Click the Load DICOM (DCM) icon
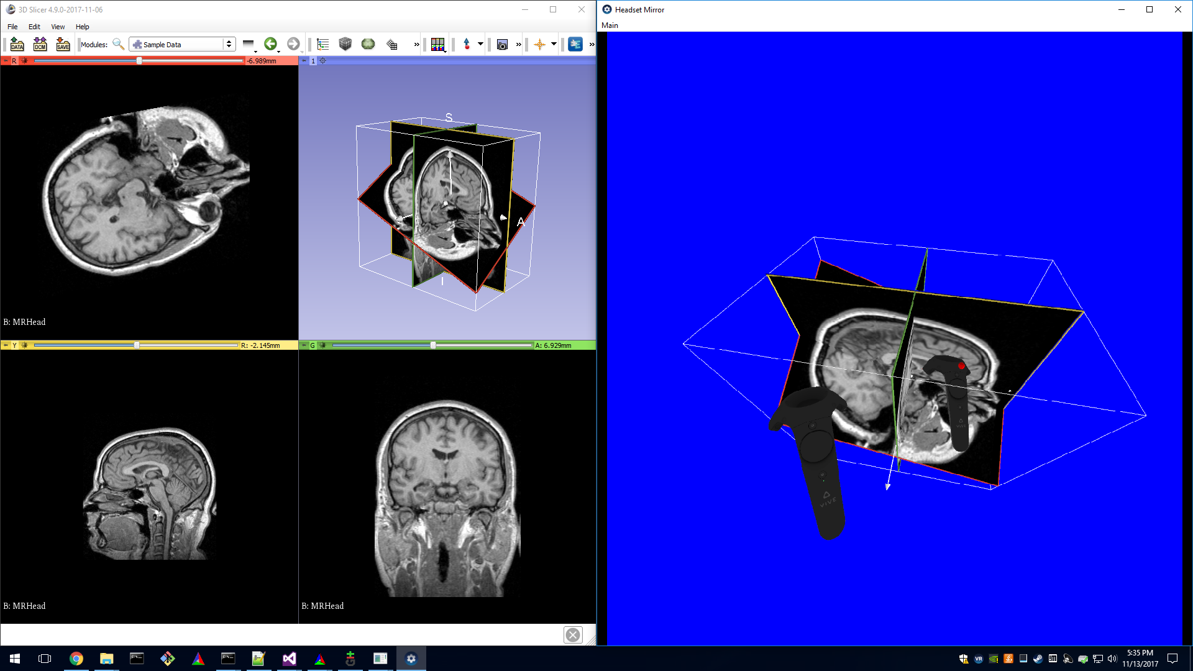The height and width of the screenshot is (671, 1193). click(x=40, y=44)
